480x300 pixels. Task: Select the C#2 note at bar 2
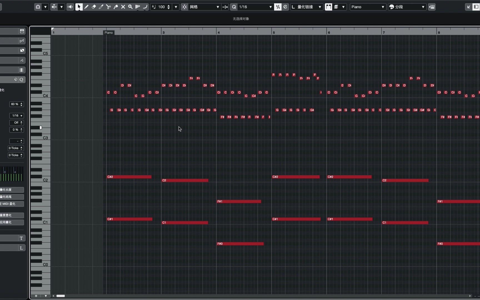click(x=129, y=177)
